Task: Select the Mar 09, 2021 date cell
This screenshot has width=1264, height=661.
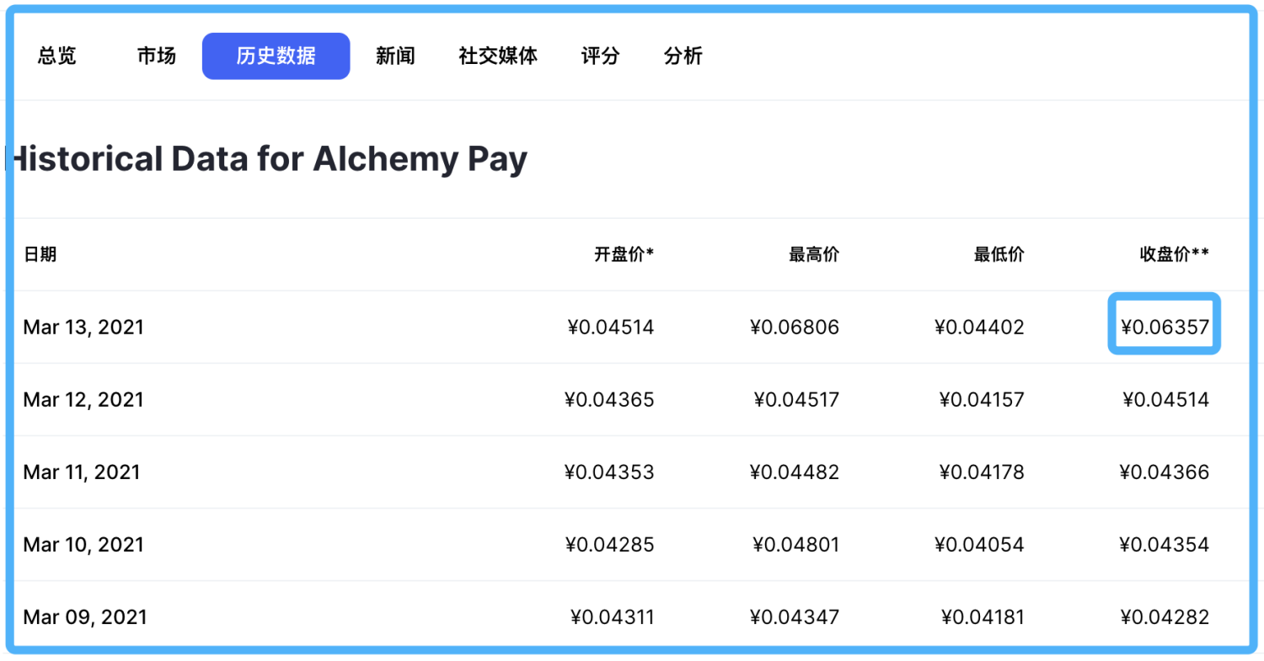Action: click(85, 617)
